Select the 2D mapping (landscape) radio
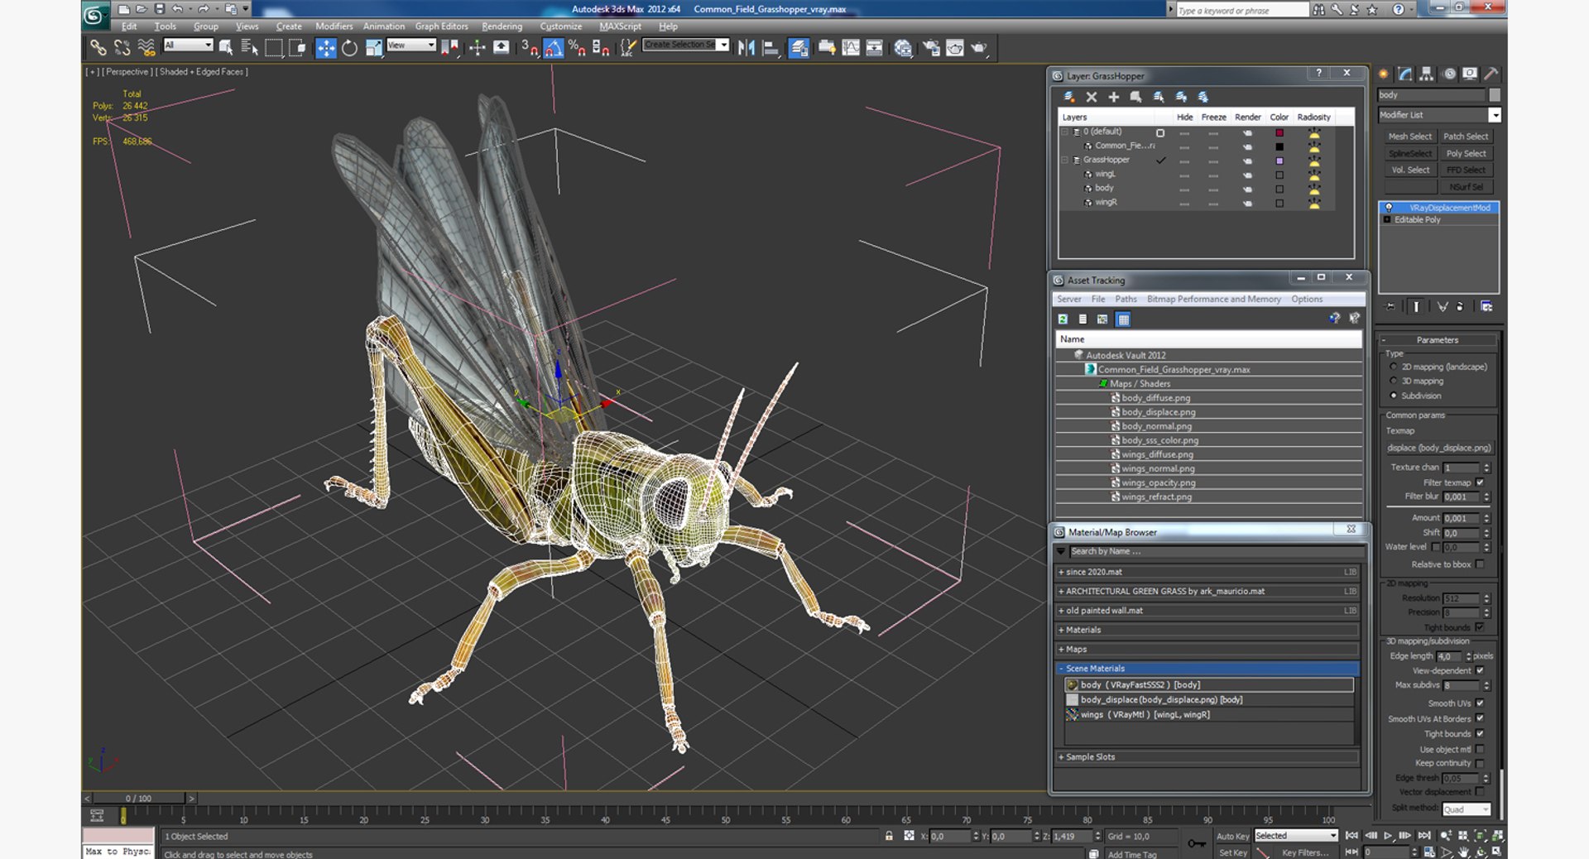The image size is (1589, 859). (x=1394, y=367)
